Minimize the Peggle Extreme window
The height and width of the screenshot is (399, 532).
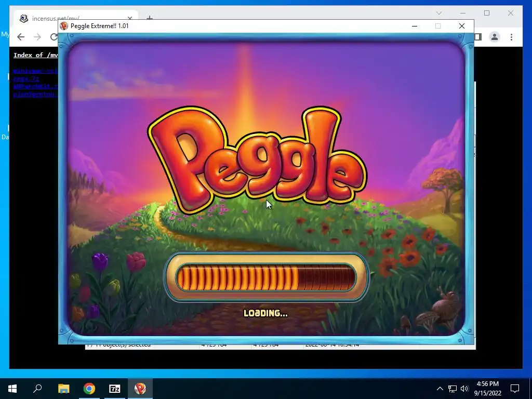click(414, 26)
